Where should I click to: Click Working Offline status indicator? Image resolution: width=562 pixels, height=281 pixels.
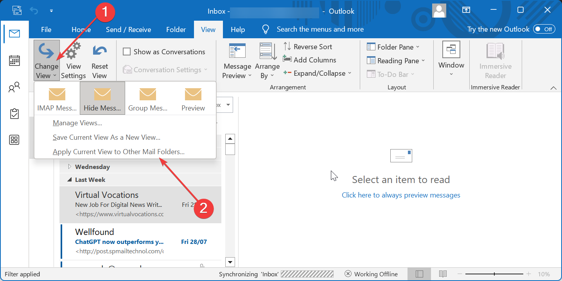click(371, 274)
